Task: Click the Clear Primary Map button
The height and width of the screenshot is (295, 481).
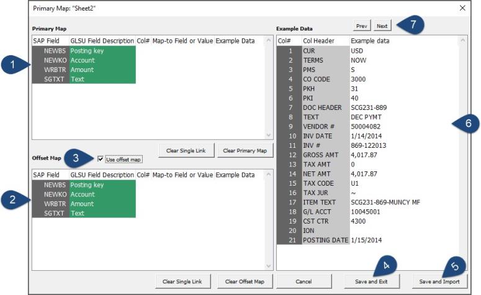Action: click(x=245, y=151)
